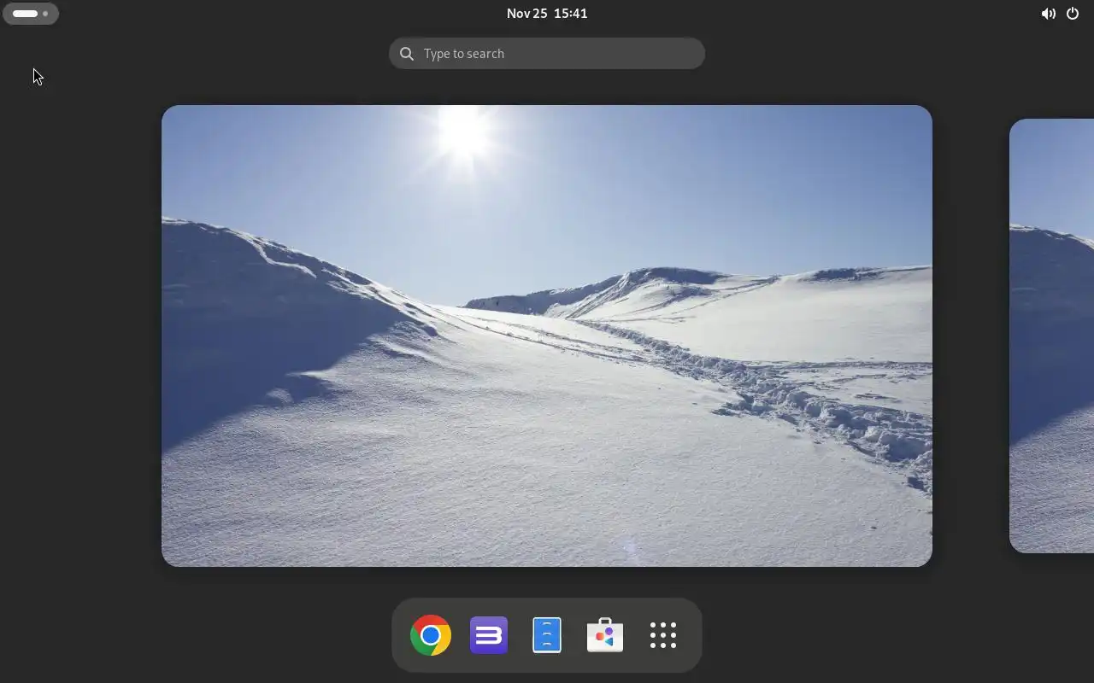The image size is (1094, 683).
Task: Focus the Type to search field
Action: click(x=547, y=54)
